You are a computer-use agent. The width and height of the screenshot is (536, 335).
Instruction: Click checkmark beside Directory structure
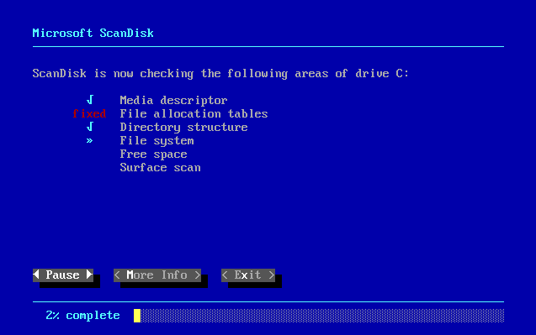coord(90,127)
